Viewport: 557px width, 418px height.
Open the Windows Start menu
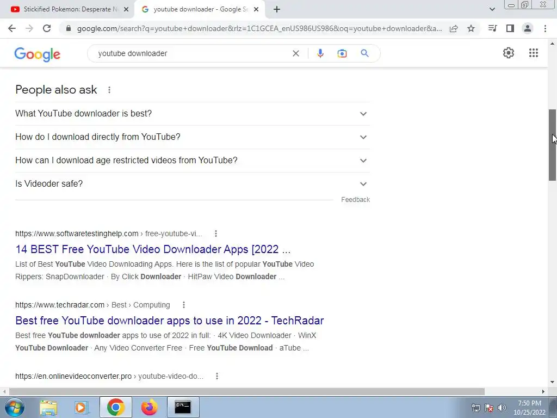click(15, 407)
